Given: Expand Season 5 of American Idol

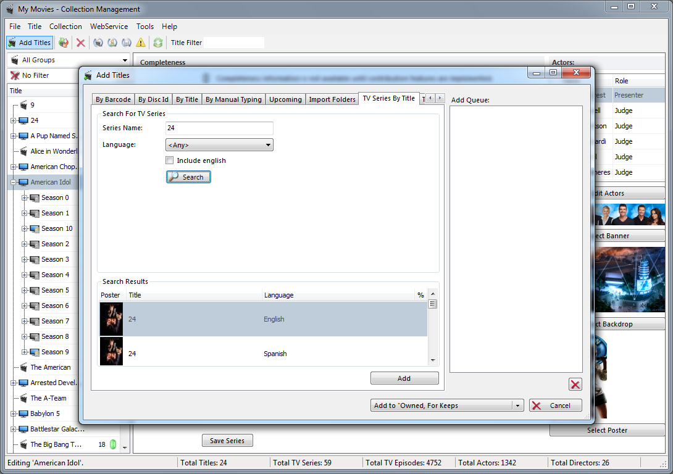Looking at the screenshot, I should pyautogui.click(x=25, y=291).
